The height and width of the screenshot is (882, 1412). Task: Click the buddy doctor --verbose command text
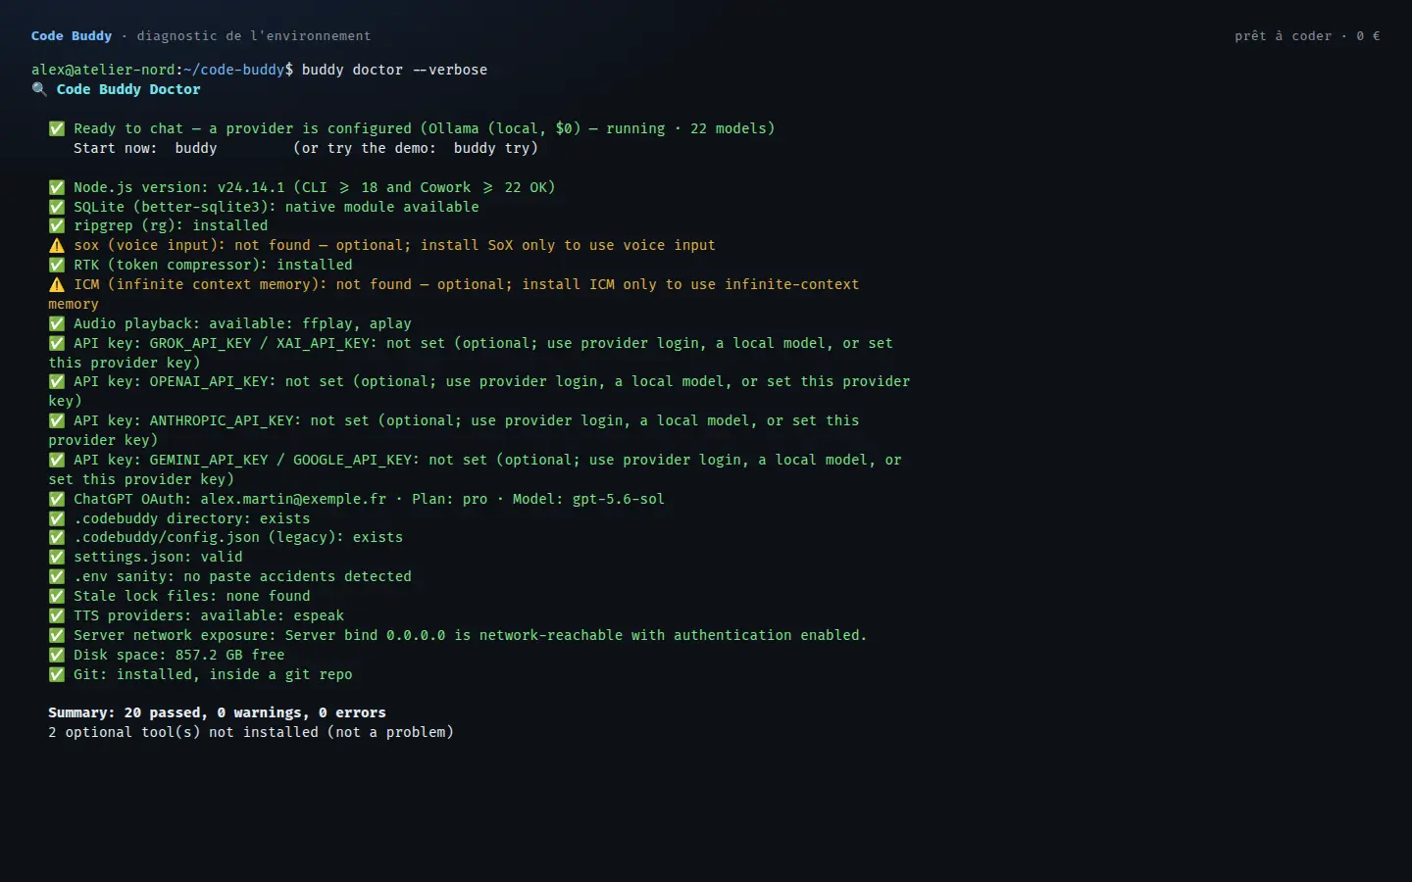coord(394,70)
